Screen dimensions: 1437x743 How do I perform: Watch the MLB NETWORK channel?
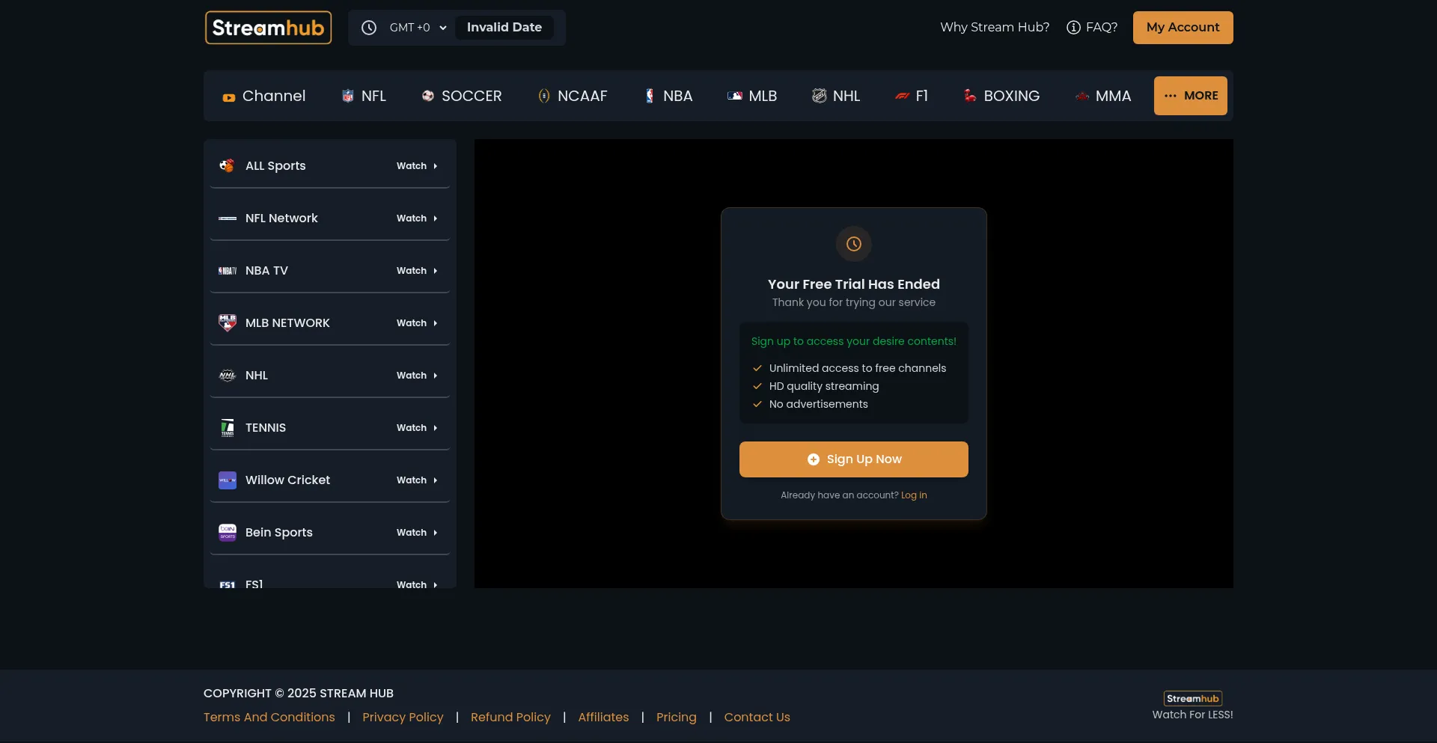click(x=417, y=323)
